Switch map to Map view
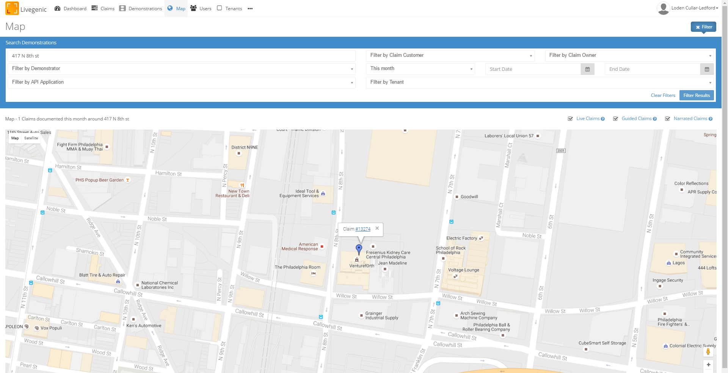Viewport: 728px width, 373px height. pyautogui.click(x=15, y=138)
